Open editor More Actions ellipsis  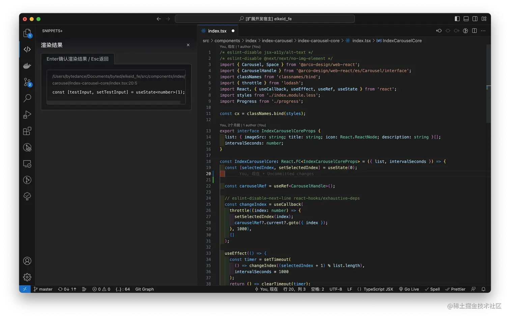(483, 31)
